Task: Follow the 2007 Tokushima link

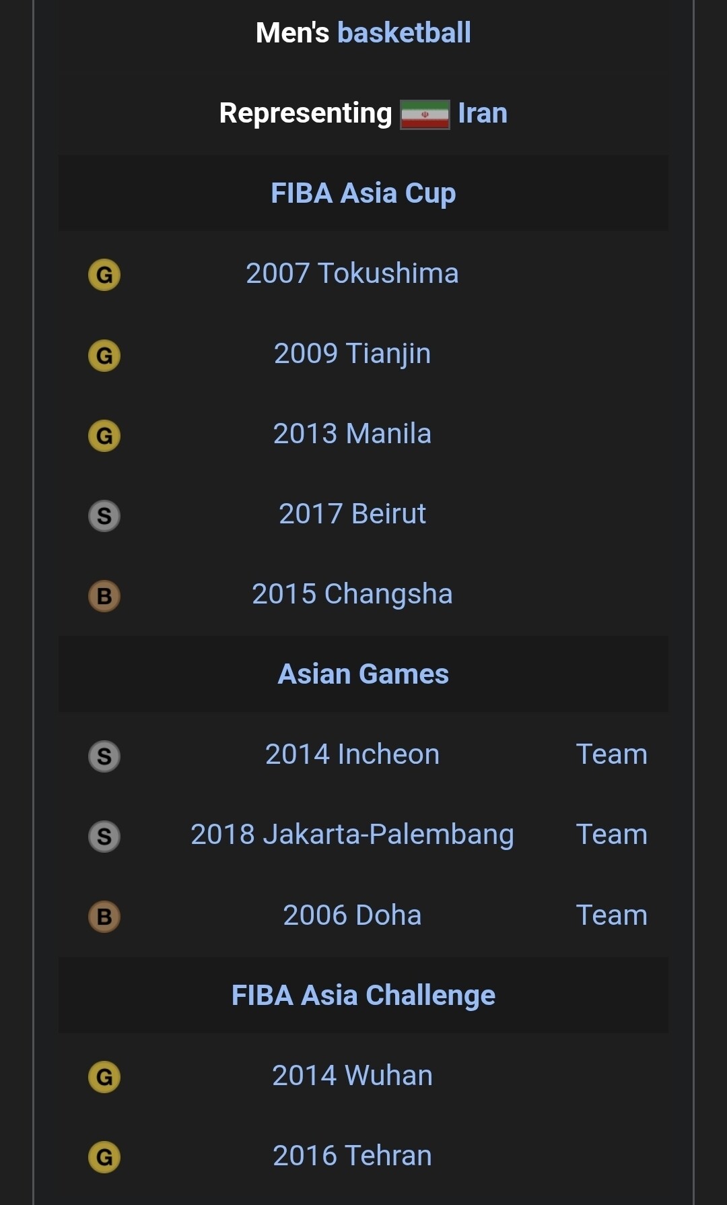Action: (352, 273)
